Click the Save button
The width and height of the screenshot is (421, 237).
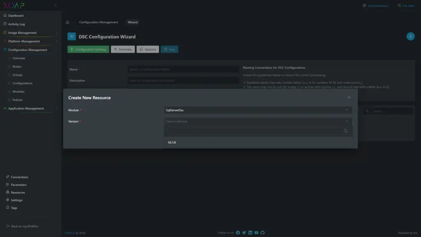(169, 49)
